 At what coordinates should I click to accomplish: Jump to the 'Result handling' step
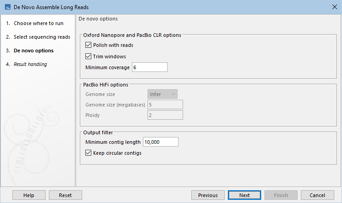coord(30,64)
